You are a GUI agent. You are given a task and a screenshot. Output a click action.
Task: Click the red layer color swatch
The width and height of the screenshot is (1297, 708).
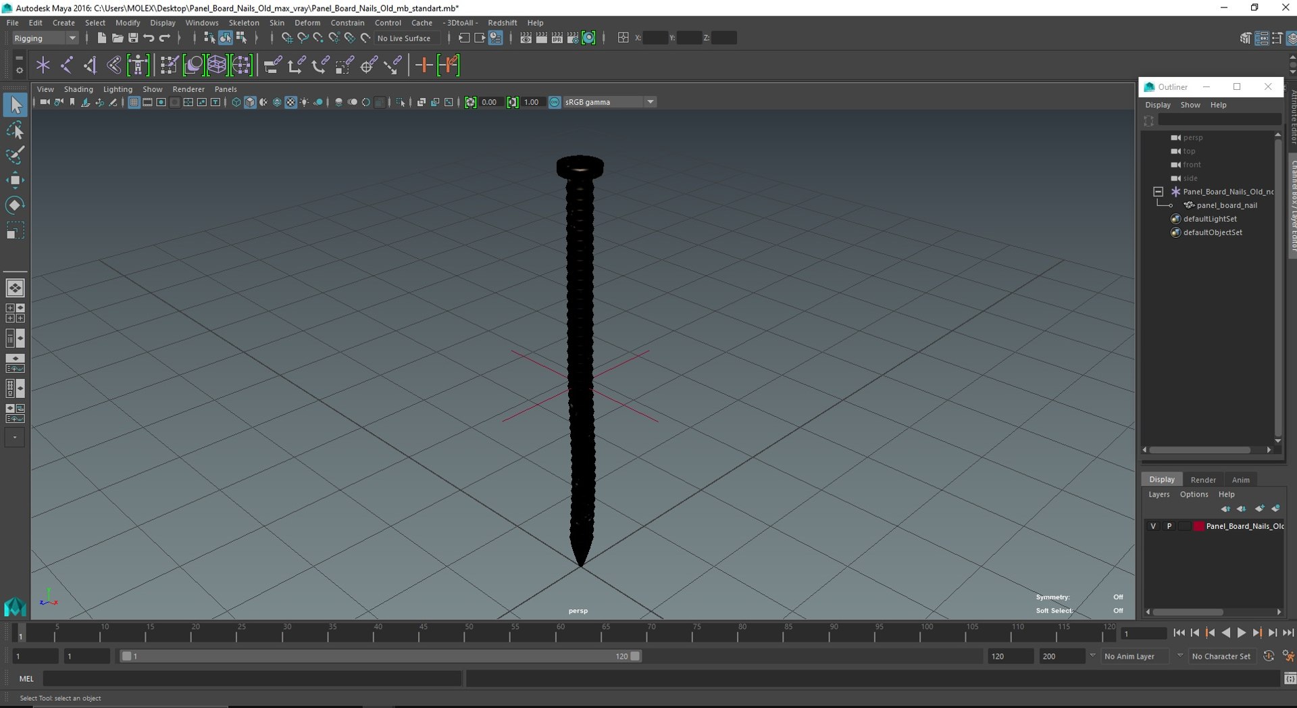click(1198, 526)
